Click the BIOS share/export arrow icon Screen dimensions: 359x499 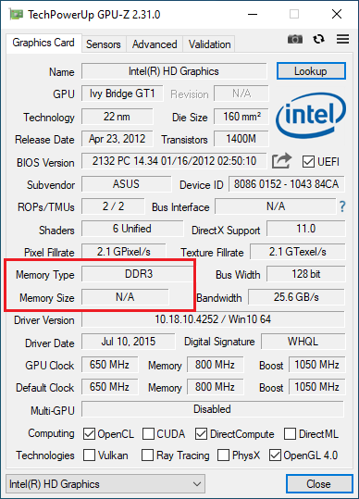click(x=281, y=161)
